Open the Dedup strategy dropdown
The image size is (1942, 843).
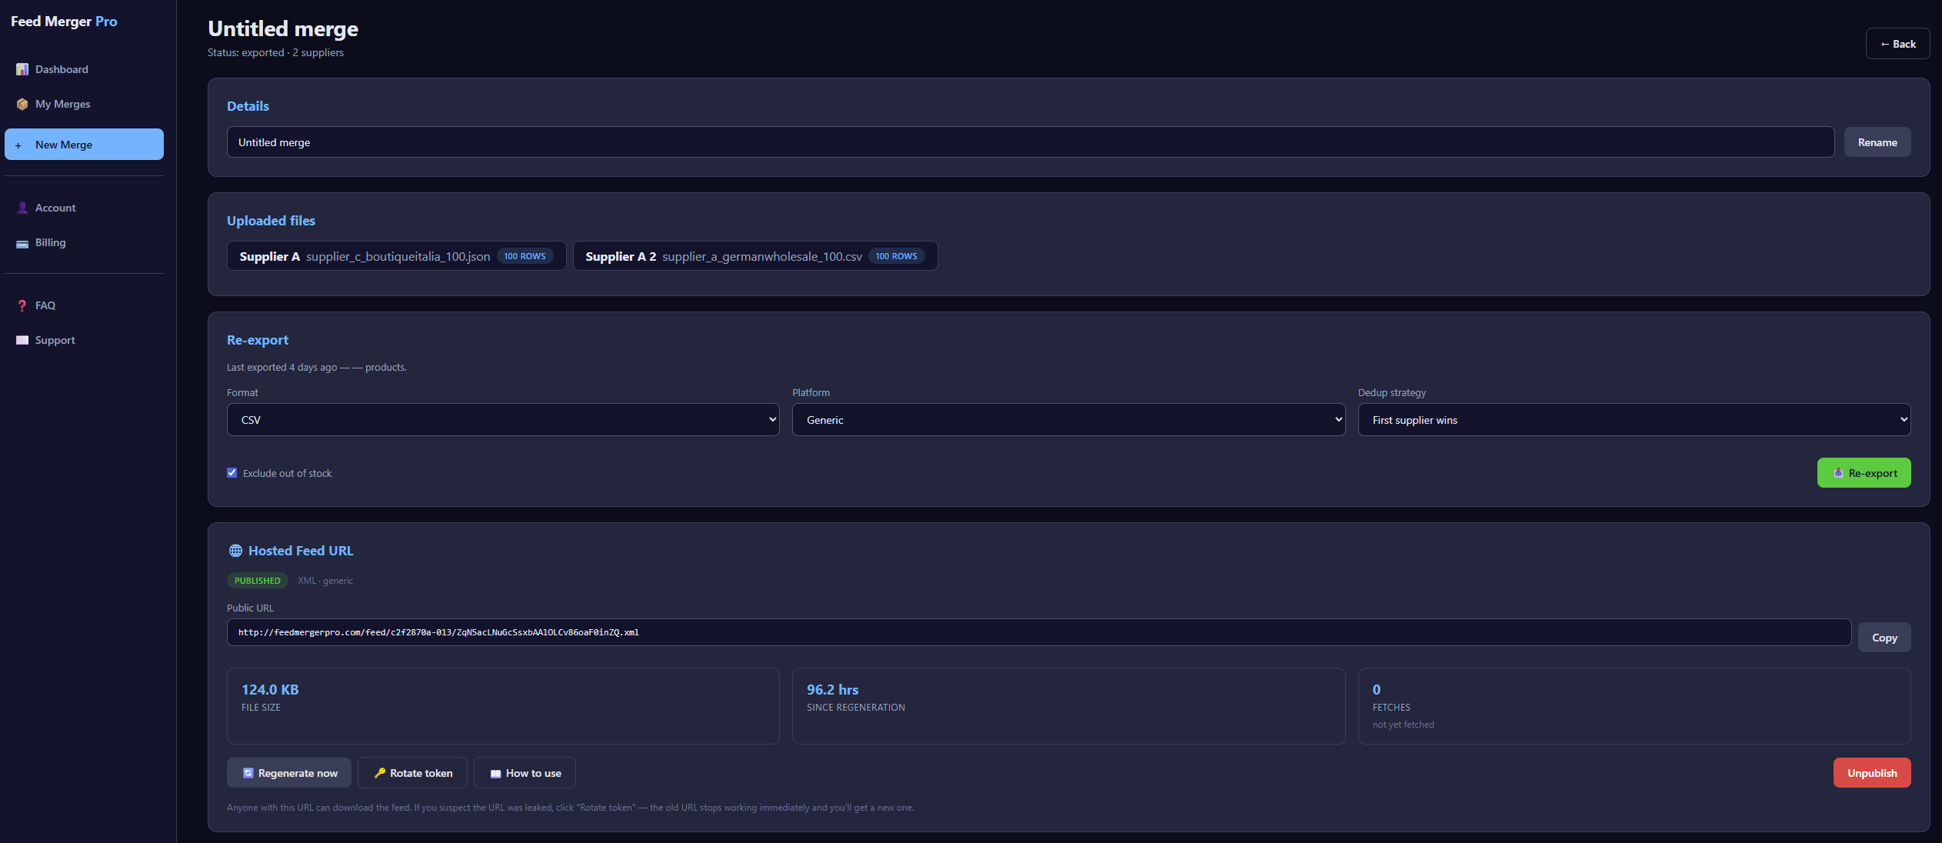1634,420
